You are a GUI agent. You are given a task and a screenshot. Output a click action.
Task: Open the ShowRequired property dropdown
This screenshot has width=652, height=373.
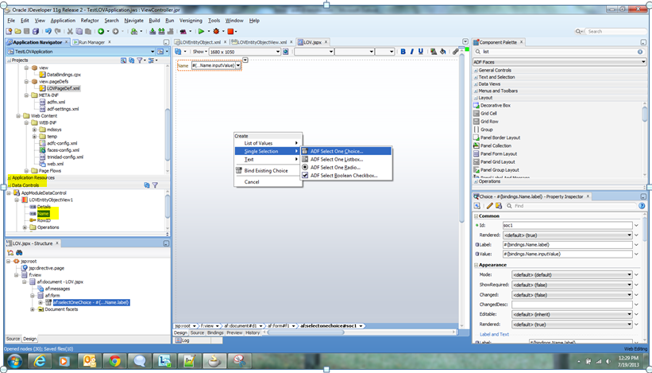click(x=572, y=285)
